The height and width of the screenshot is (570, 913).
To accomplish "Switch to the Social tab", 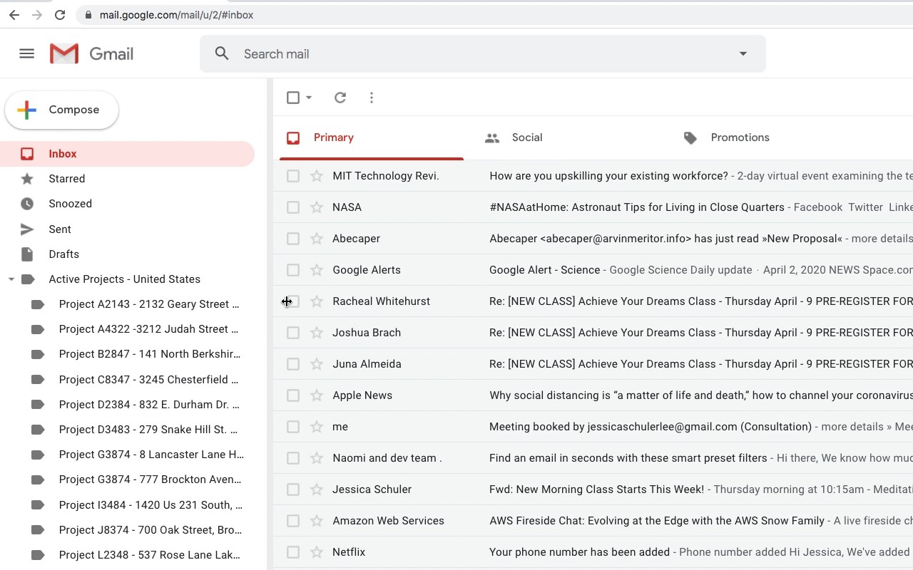I will (526, 138).
